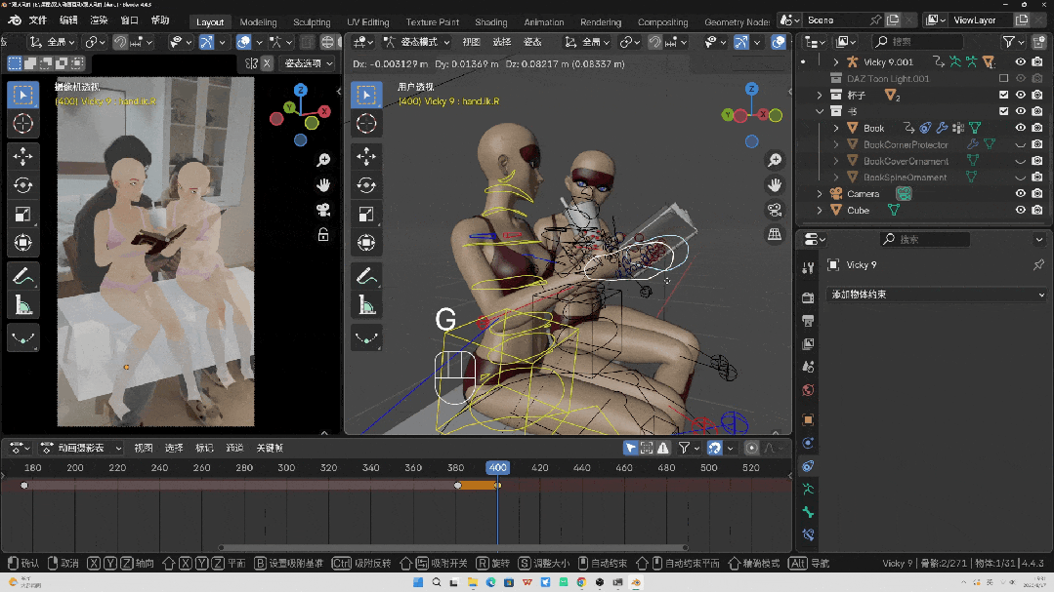The image size is (1054, 592).
Task: Click the 关键帧 menu in dope sheet
Action: pyautogui.click(x=270, y=448)
